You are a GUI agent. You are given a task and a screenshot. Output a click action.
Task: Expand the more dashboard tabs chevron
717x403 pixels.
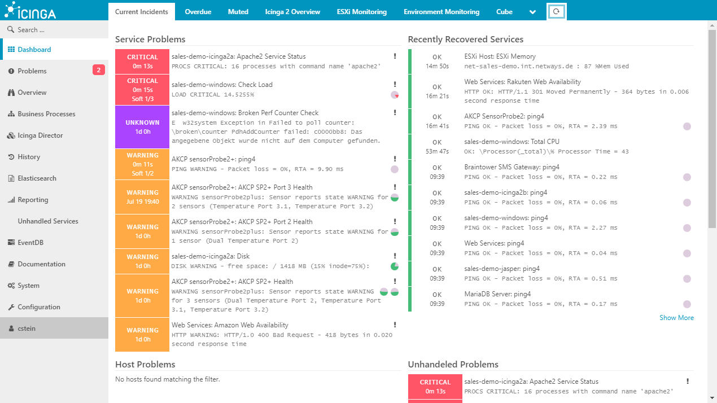pyautogui.click(x=532, y=12)
